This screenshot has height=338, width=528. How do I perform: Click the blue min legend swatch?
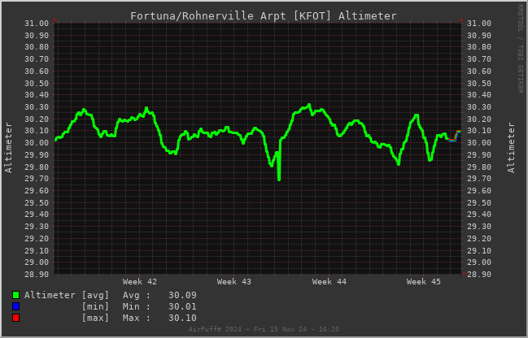coord(15,306)
